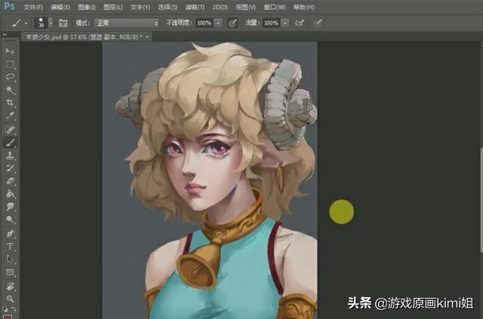Click the 不透明度 label
483x319 pixels.
(x=179, y=23)
